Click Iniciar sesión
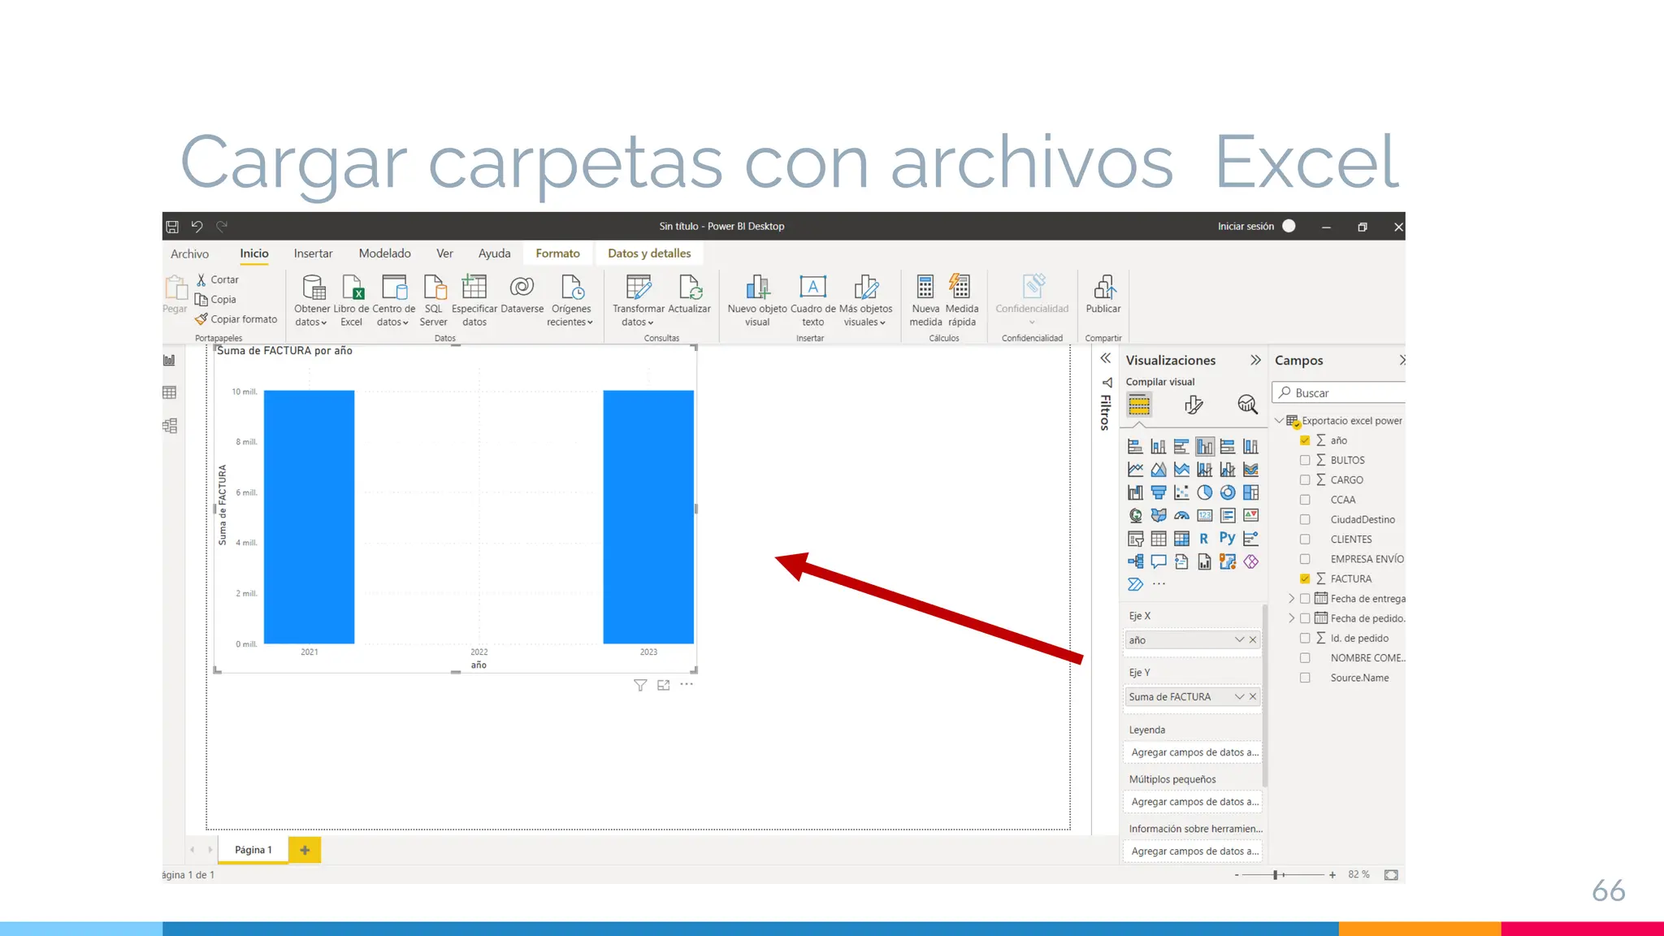Screen dimensions: 1664x936 pos(1246,227)
